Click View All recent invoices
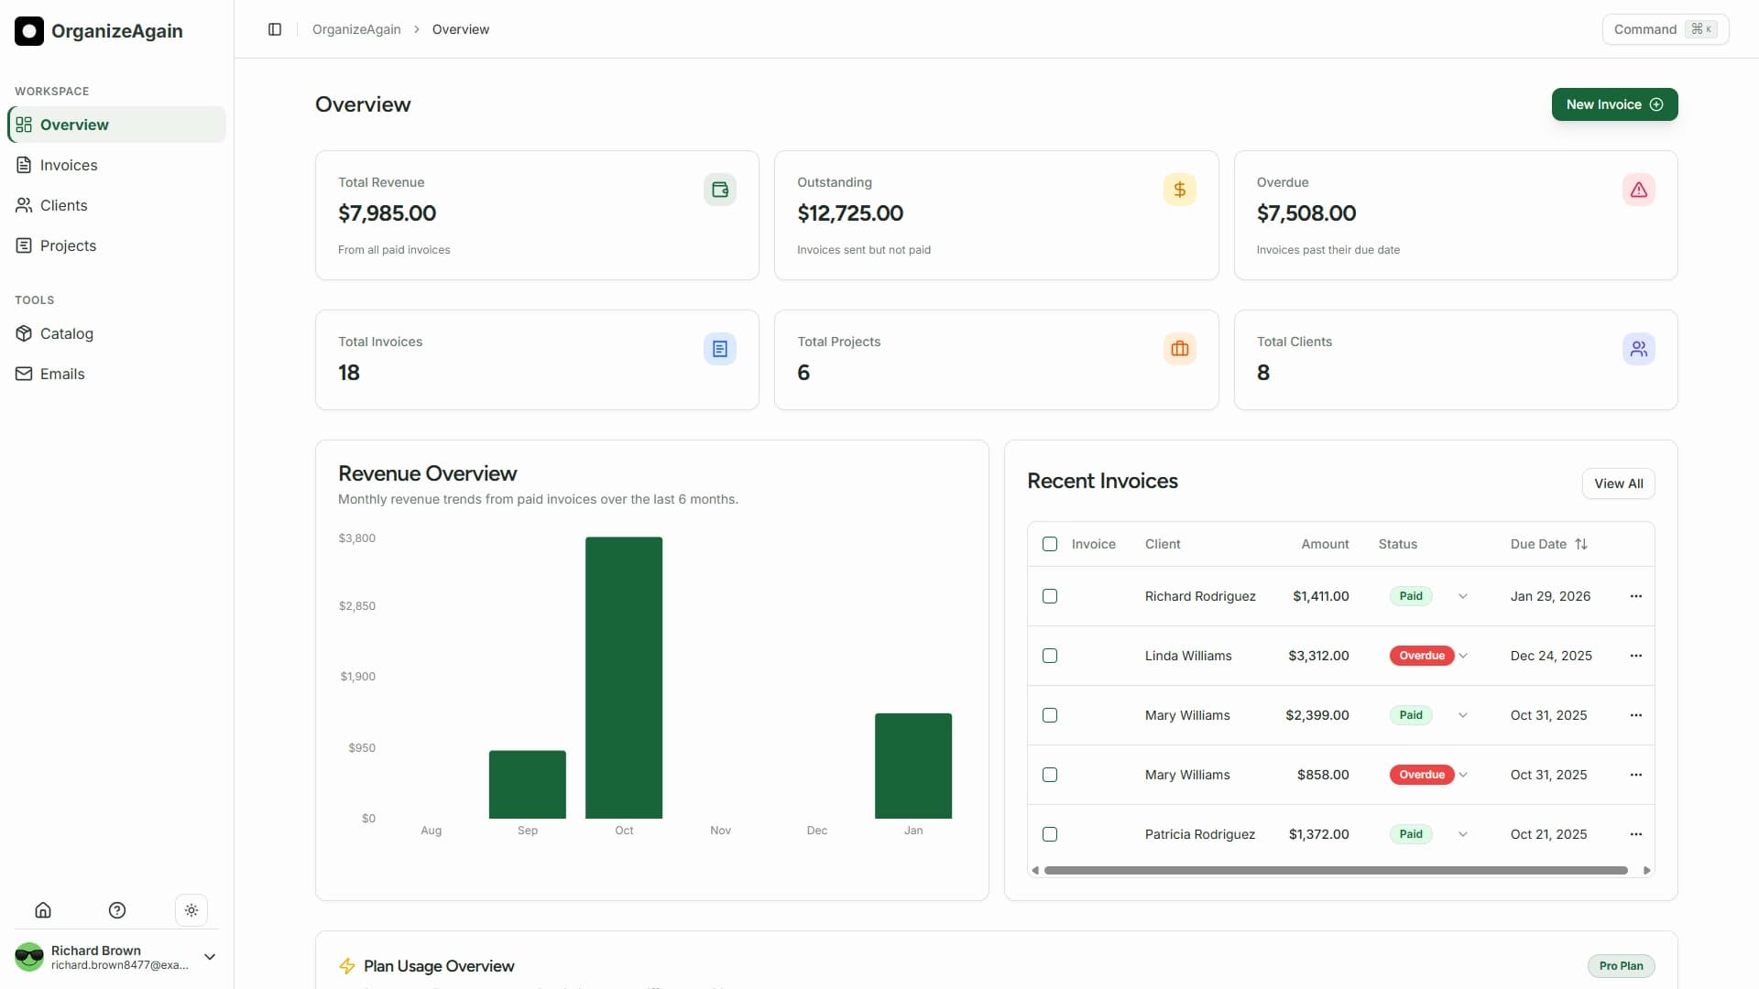 click(1618, 484)
